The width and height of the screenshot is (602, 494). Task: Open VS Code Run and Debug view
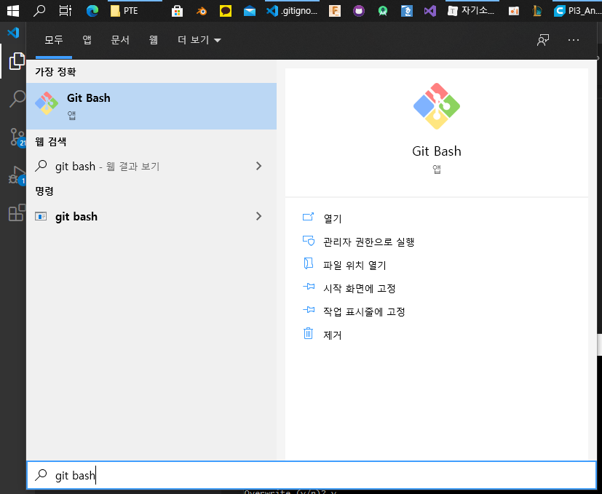click(x=17, y=175)
